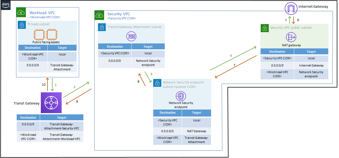Click the Internet Gateway target cell
The image size is (339, 158).
point(311,65)
